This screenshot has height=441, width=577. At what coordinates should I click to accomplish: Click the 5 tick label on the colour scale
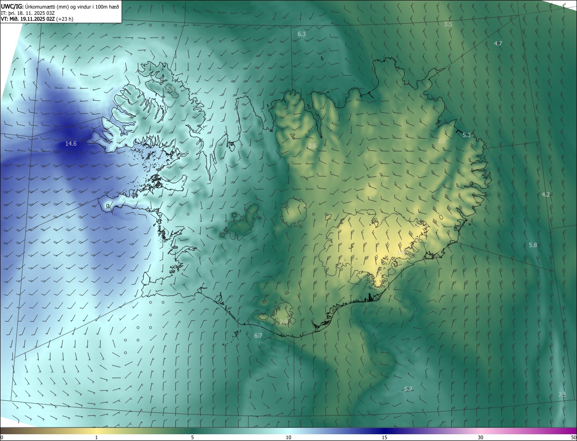tap(192, 437)
